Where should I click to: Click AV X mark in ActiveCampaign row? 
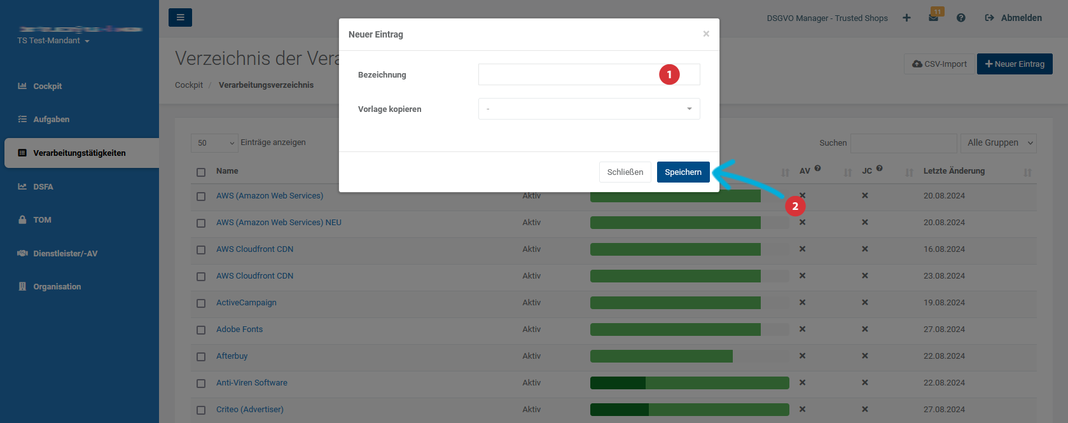803,302
